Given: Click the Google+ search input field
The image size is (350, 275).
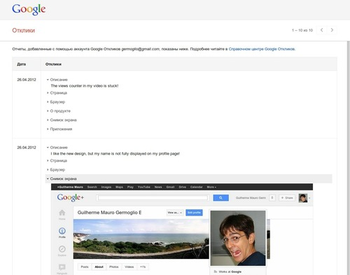Looking at the screenshot, I should click(x=153, y=198).
